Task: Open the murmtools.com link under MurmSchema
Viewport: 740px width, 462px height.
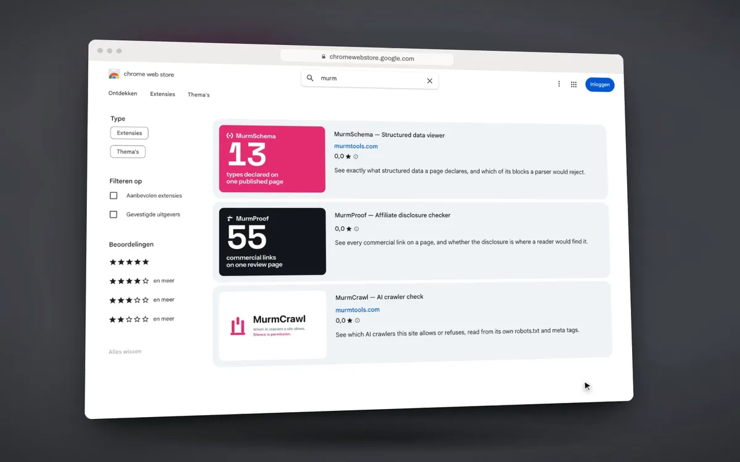Action: [356, 146]
